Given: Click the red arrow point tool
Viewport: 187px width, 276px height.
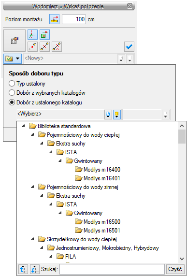Looking at the screenshot, I should (x=32, y=47).
